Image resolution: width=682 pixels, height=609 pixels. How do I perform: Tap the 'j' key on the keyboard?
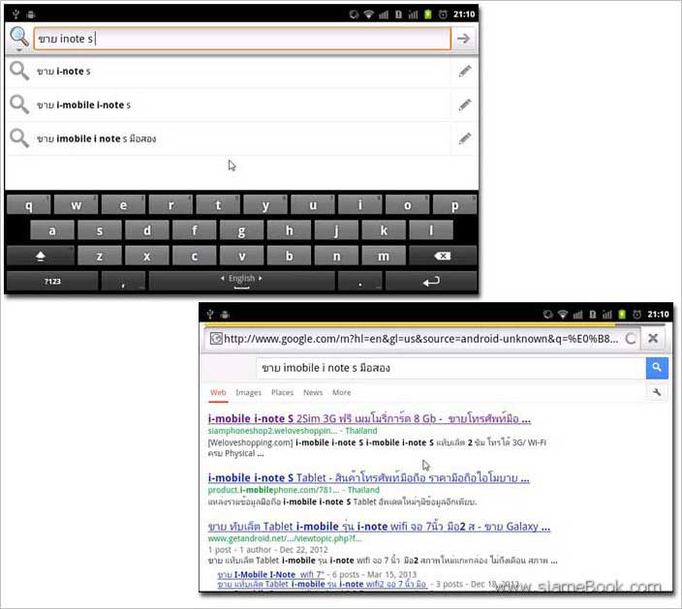(x=336, y=230)
